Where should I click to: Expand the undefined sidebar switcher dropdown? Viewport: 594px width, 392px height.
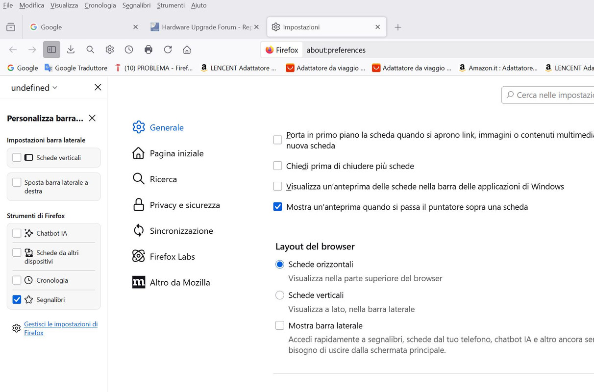34,88
